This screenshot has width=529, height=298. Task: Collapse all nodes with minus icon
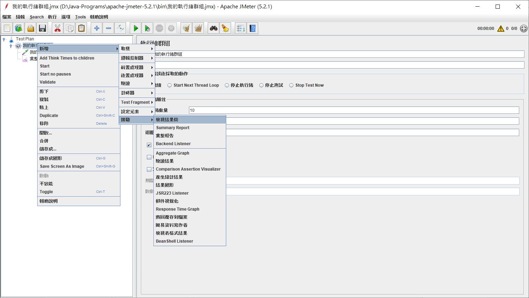(x=109, y=28)
